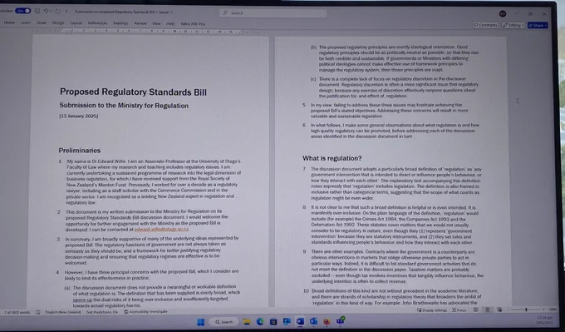Click the heading Proposed Regulatory Standards Bill

[133, 92]
